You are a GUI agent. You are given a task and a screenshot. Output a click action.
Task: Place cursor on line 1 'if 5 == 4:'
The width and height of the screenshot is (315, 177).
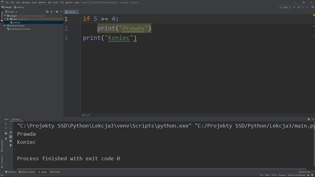100,19
